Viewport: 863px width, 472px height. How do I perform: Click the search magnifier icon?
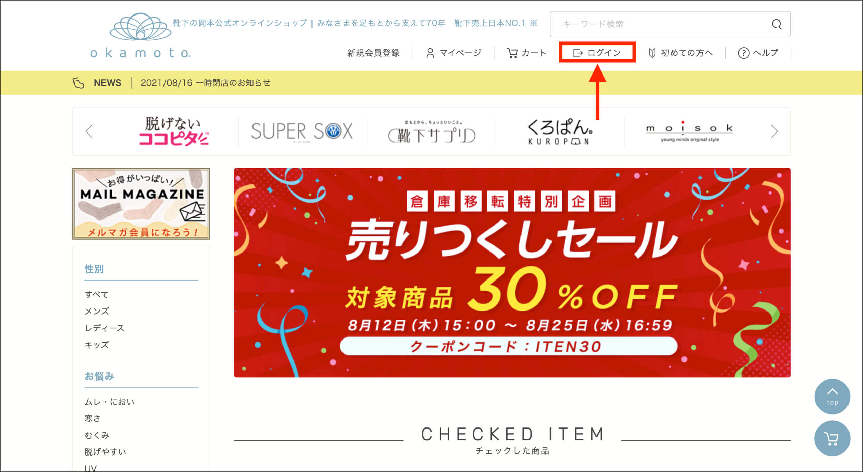pos(777,24)
